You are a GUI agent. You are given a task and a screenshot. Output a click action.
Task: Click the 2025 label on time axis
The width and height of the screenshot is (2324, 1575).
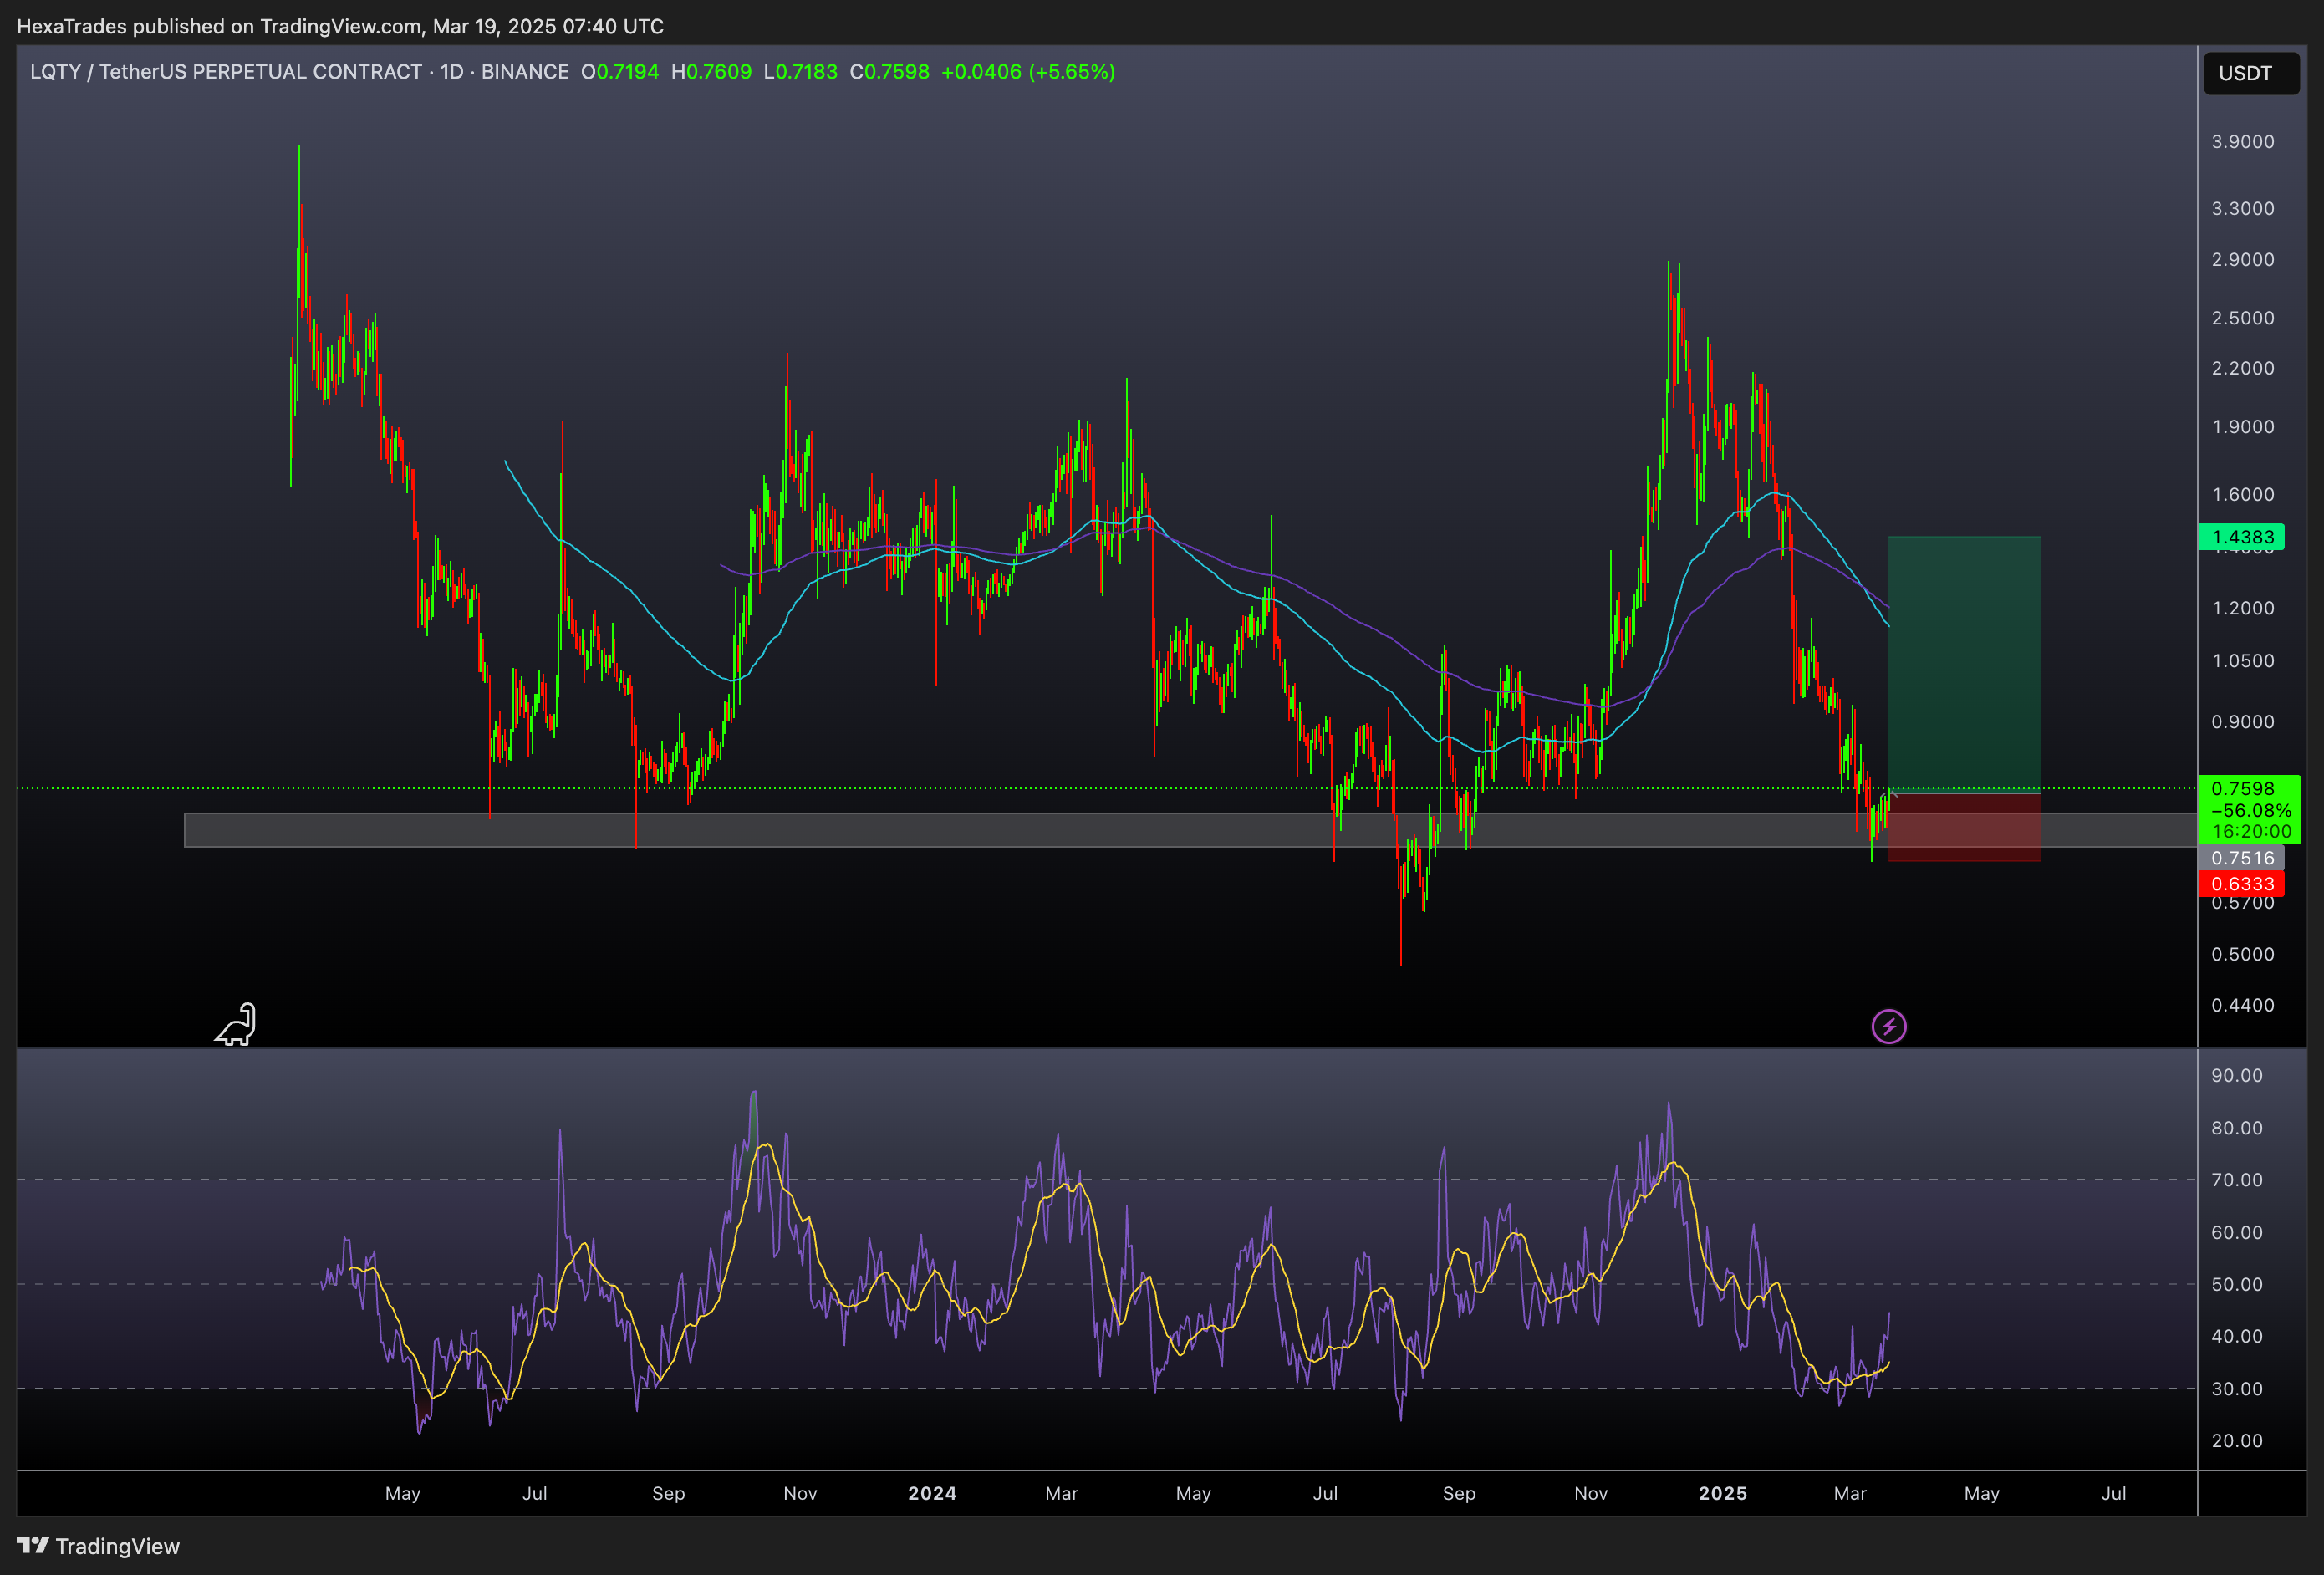tap(1722, 1494)
